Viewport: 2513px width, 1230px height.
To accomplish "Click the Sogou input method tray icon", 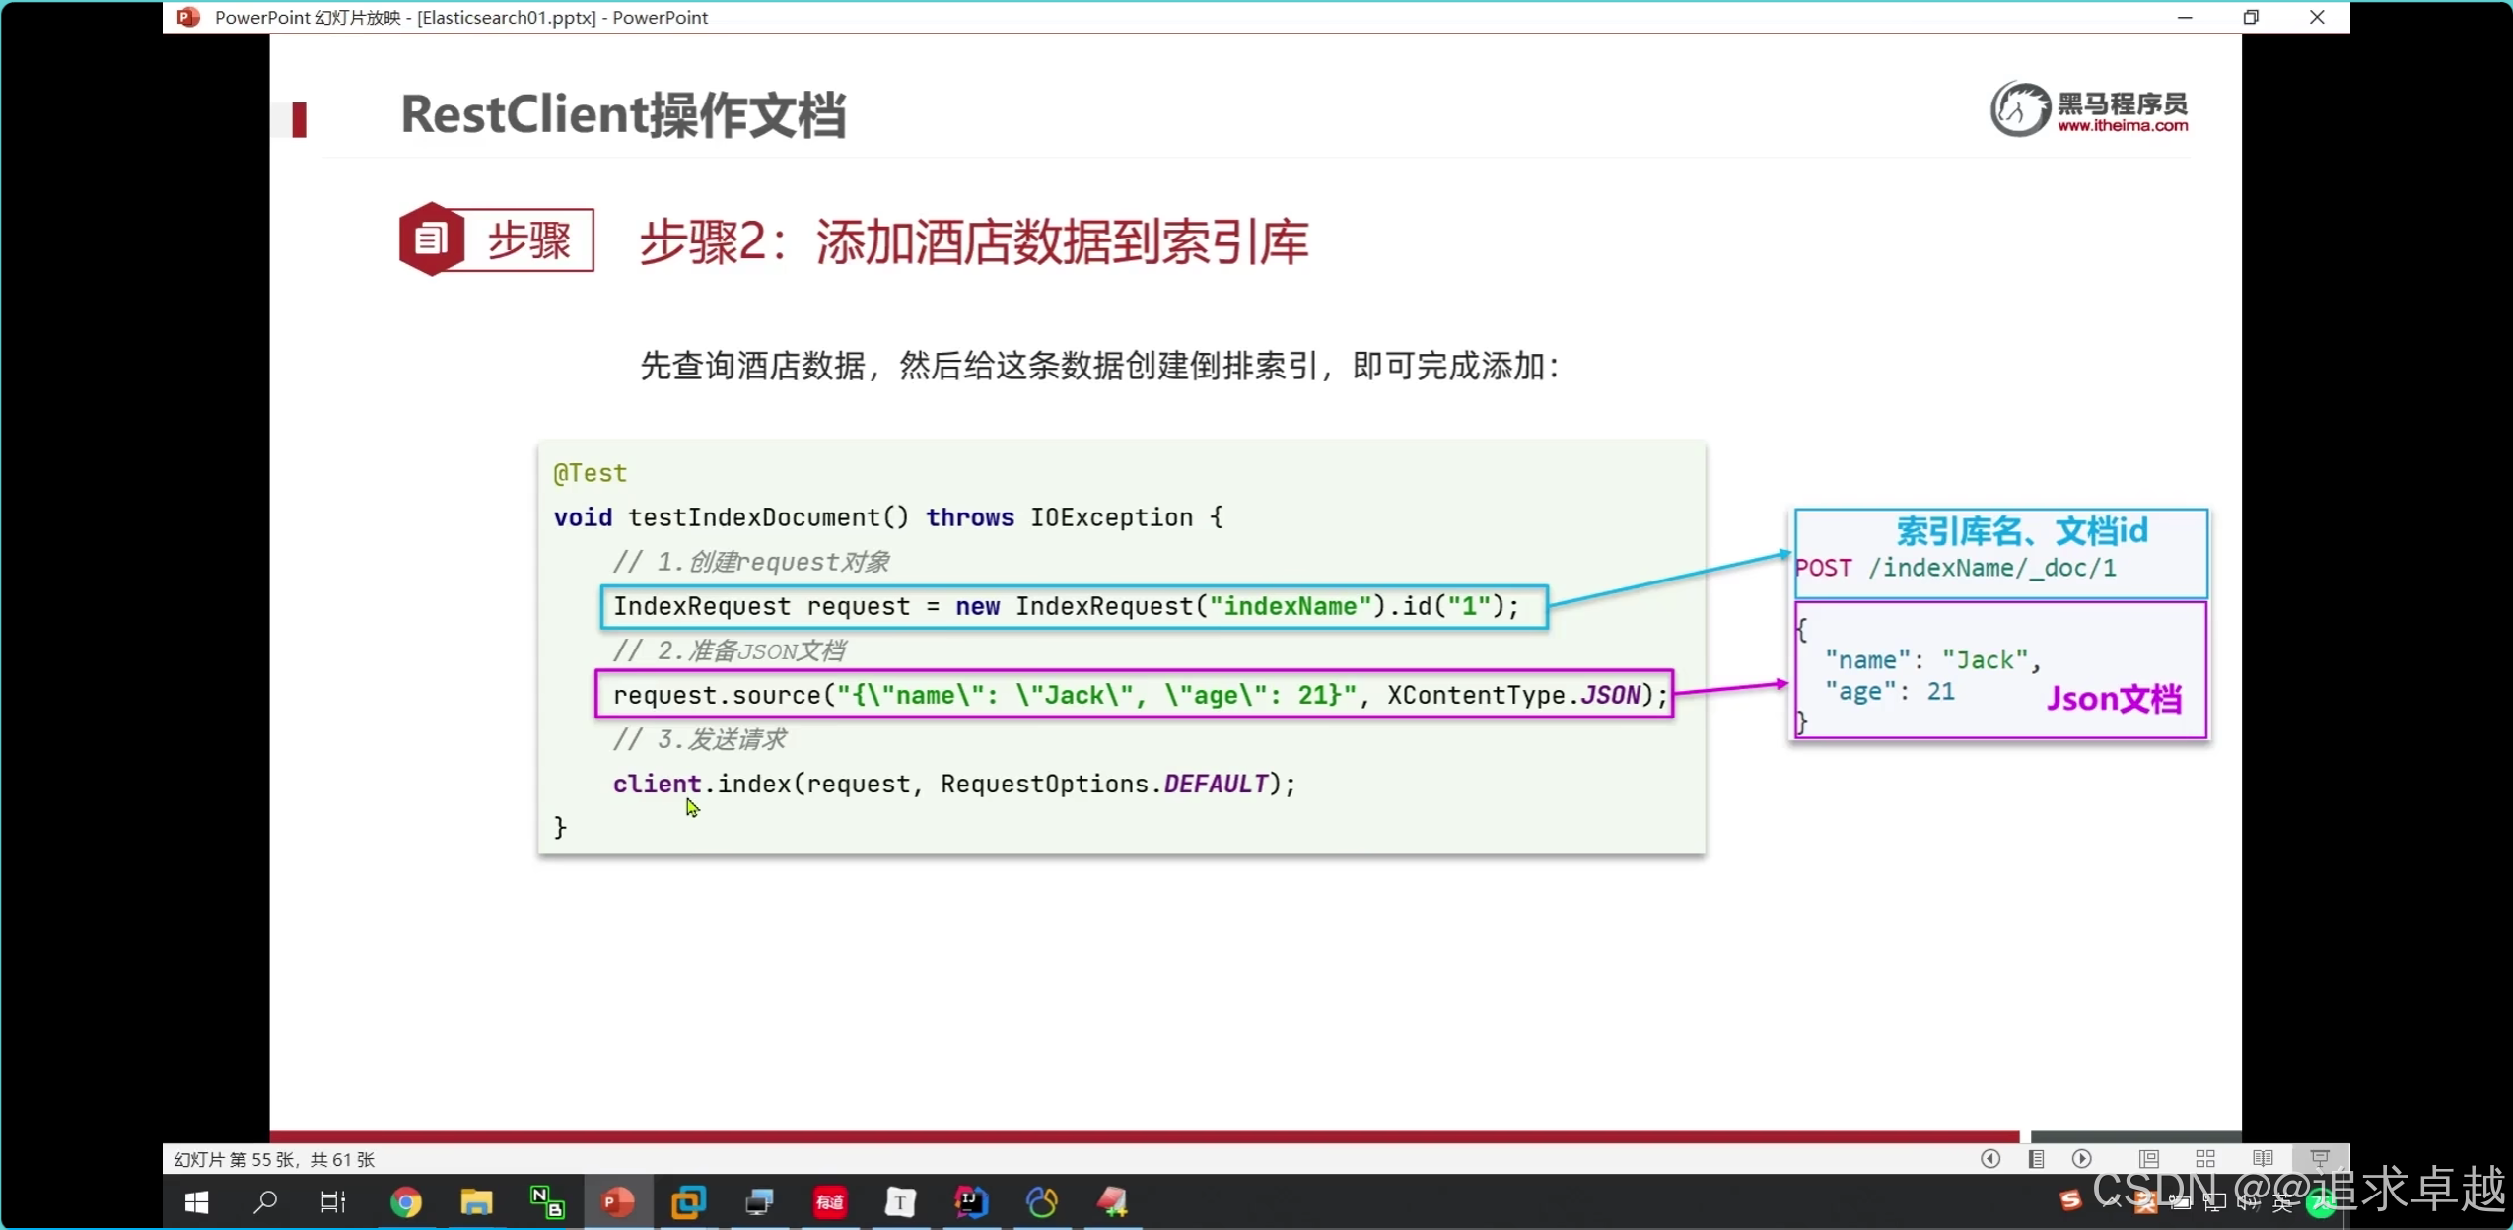I will click(x=2070, y=1200).
